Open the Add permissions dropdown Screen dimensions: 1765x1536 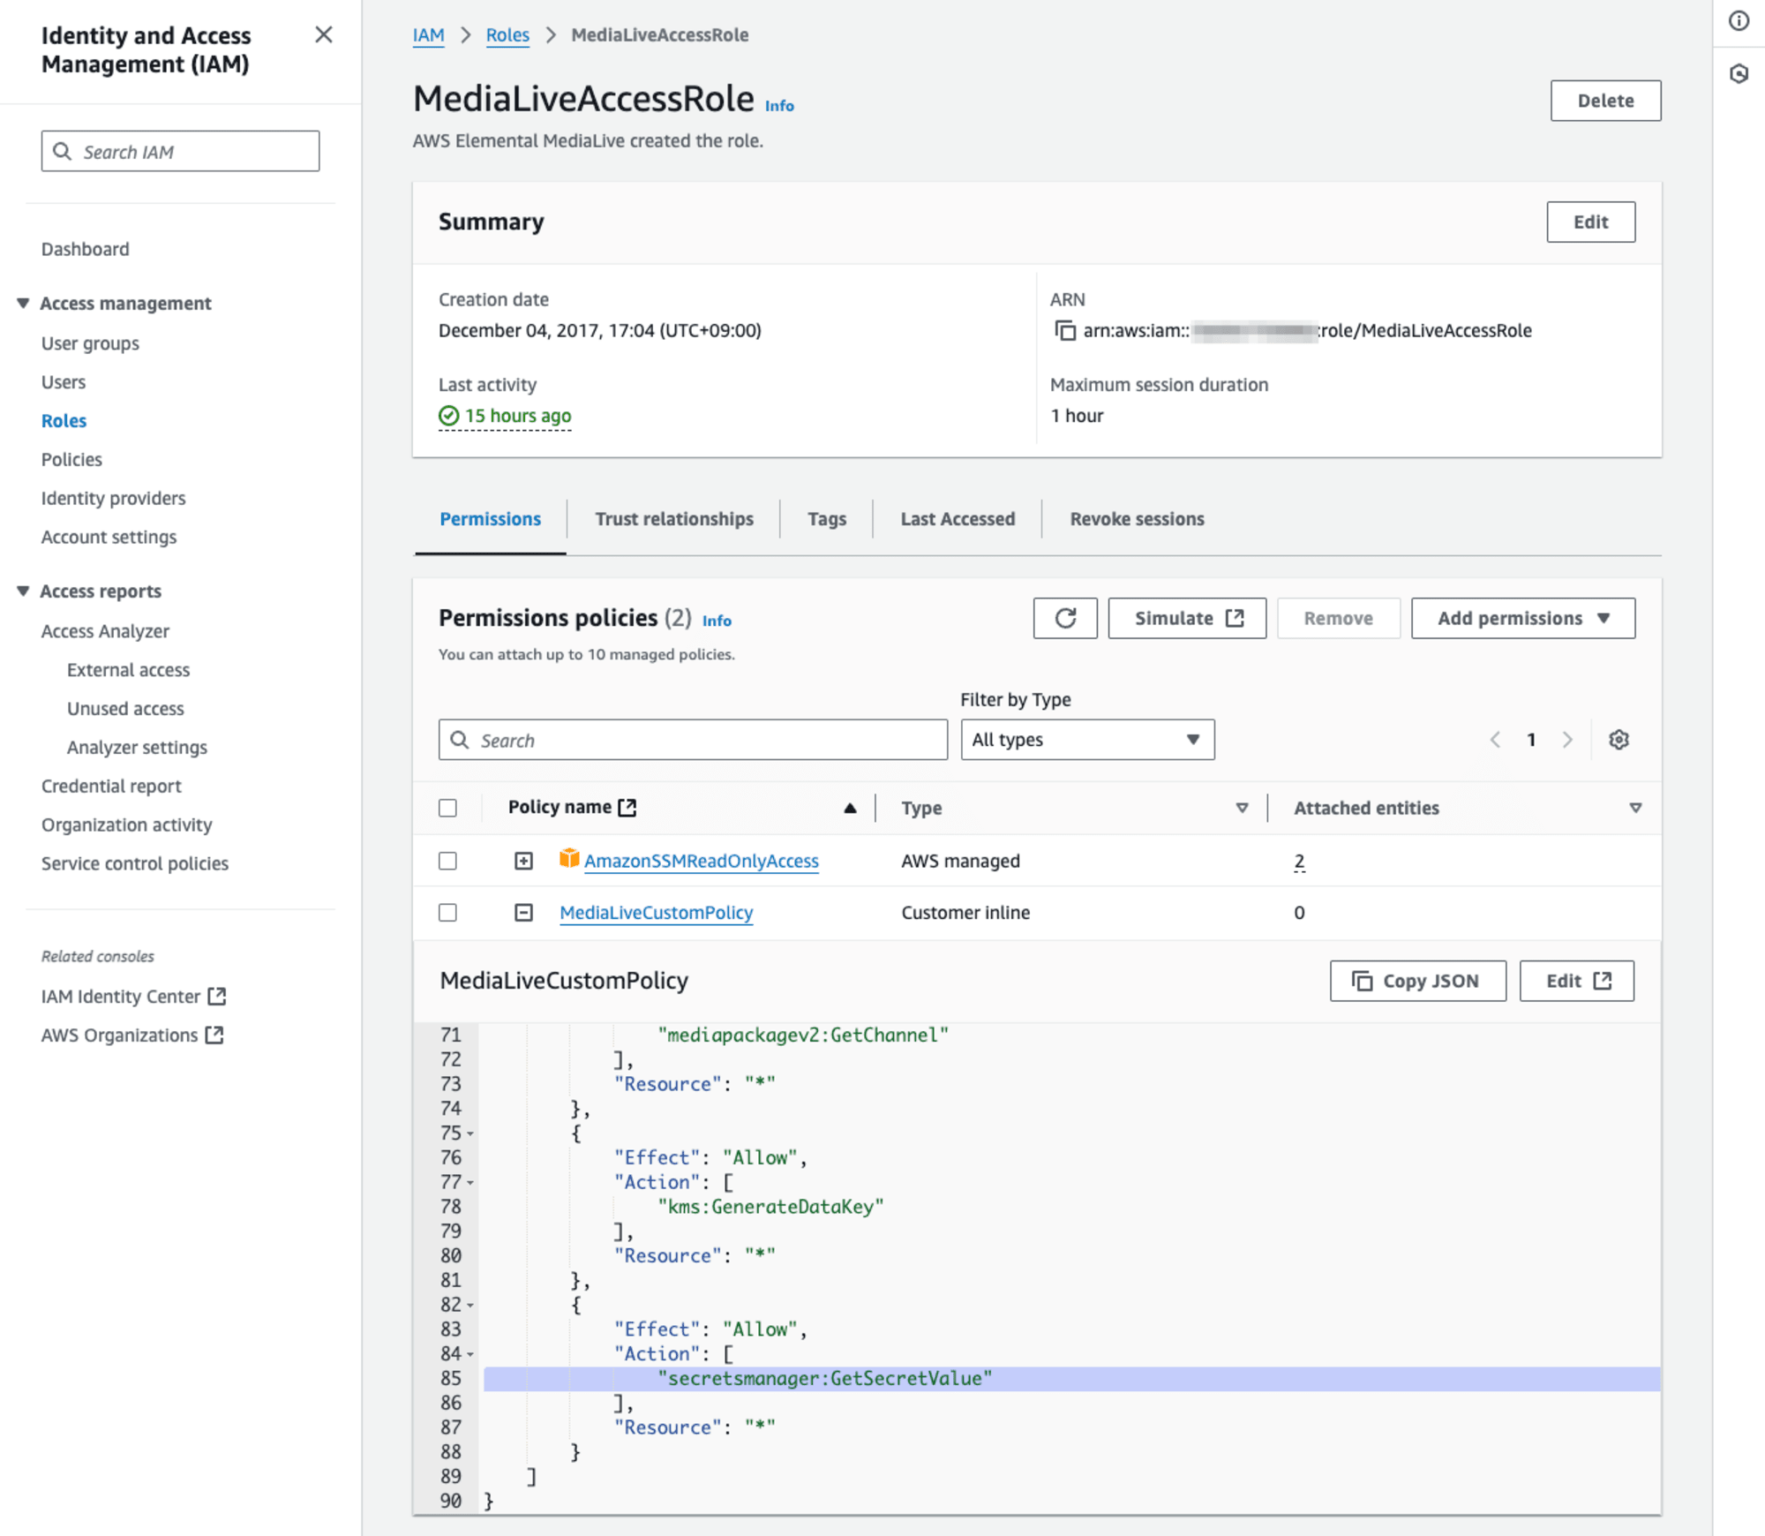pos(1523,618)
